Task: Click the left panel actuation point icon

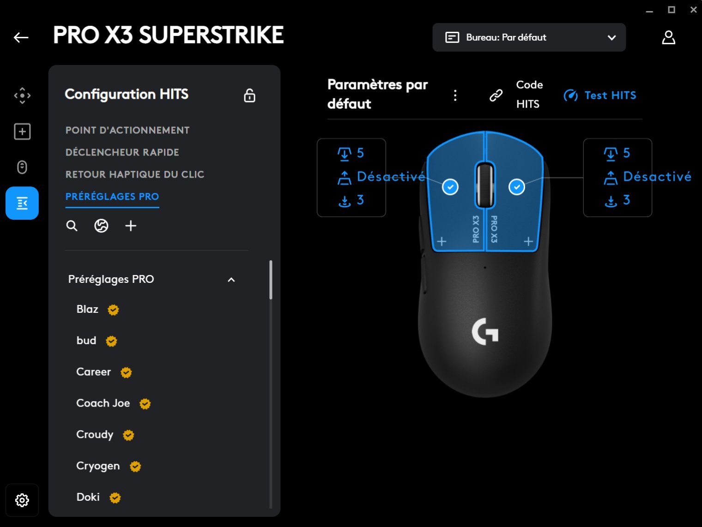Action: (345, 154)
